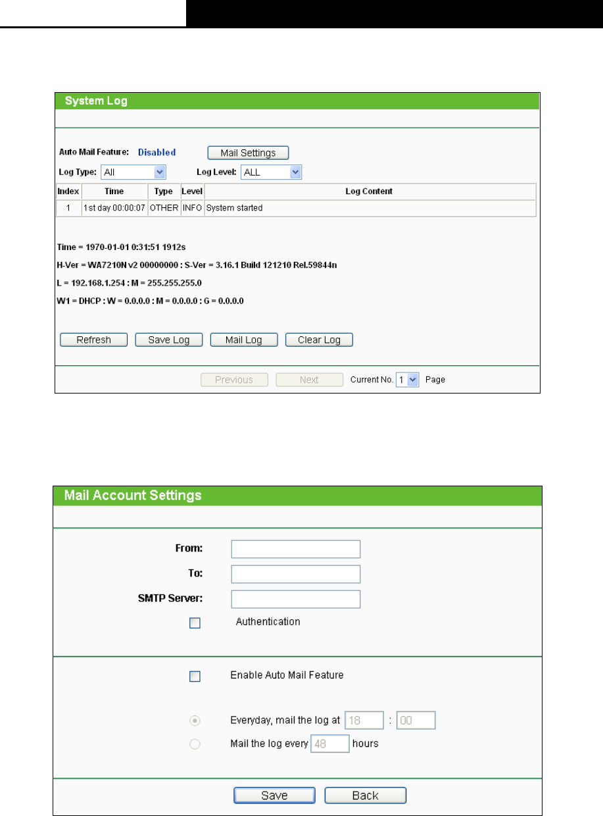
Task: Select Everyday mail the log radio
Action: [195, 721]
